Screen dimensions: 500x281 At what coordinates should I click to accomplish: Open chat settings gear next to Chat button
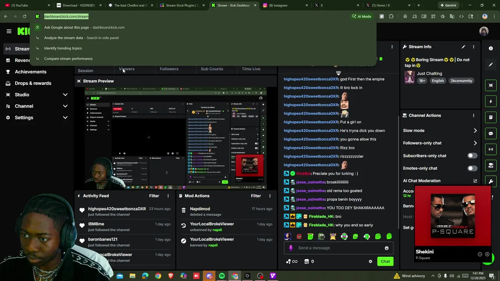click(370, 261)
